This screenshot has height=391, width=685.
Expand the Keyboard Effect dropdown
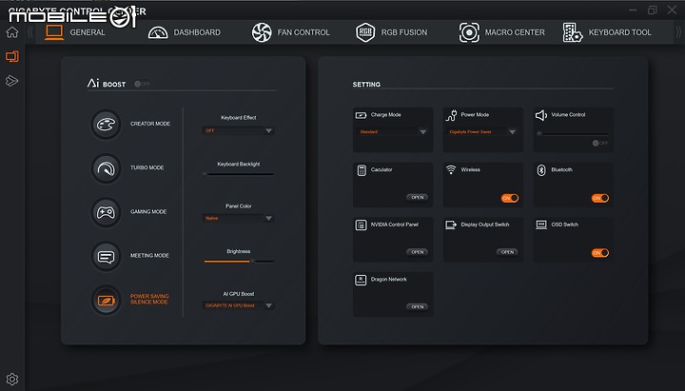click(238, 130)
